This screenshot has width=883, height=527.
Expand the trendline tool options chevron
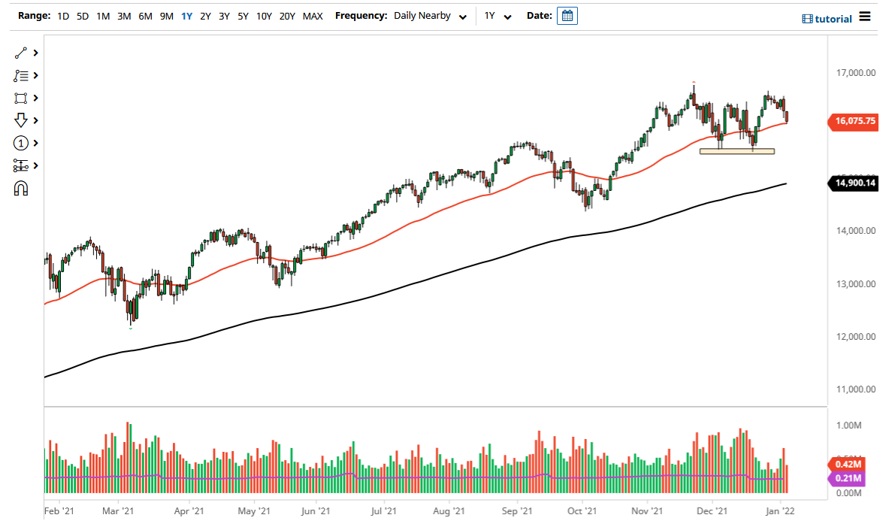click(x=35, y=53)
